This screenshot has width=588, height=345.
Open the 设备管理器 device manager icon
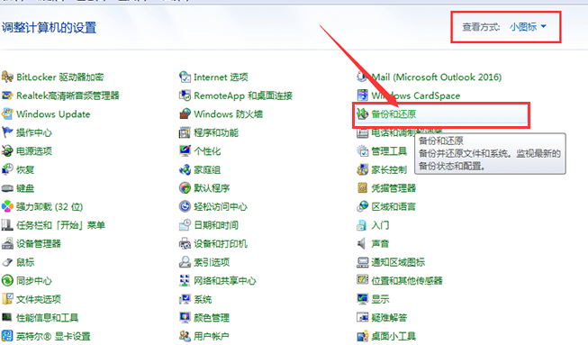pos(7,244)
